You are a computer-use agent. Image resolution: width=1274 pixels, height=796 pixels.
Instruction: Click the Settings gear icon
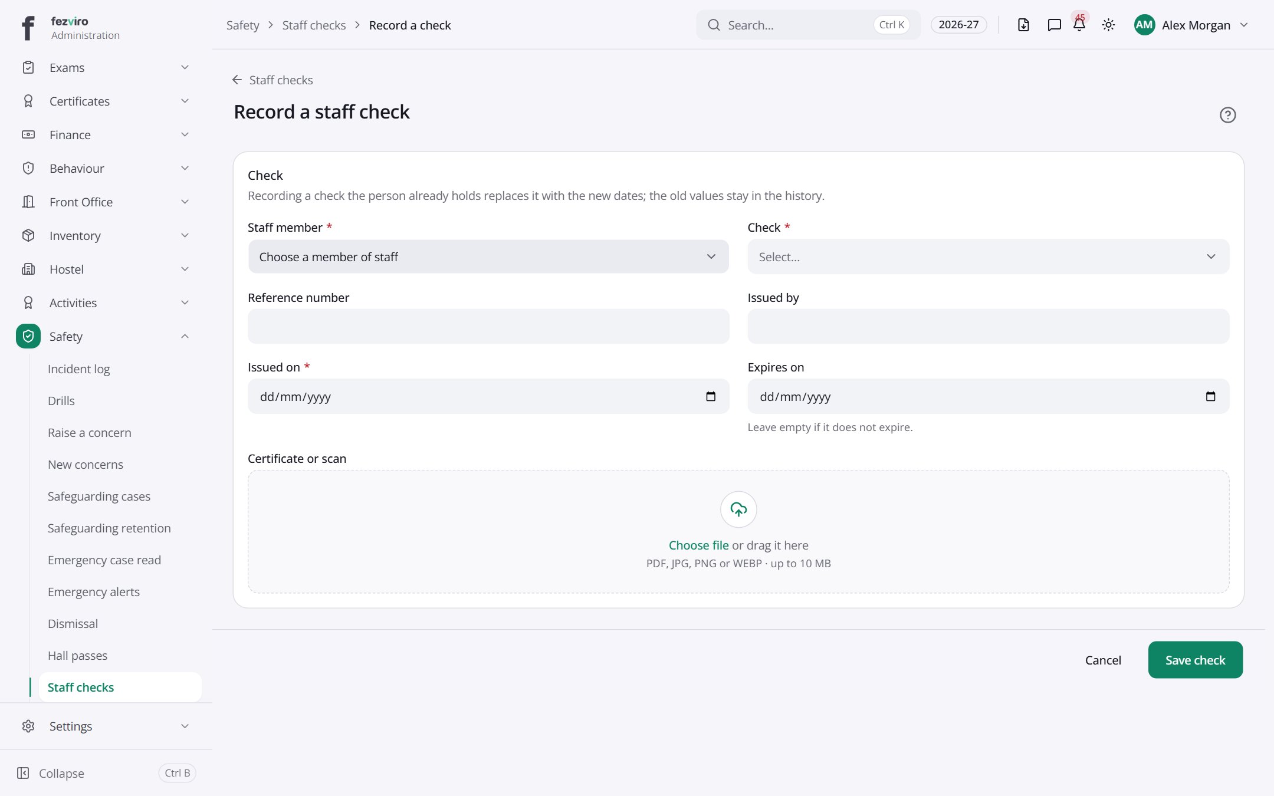coord(28,726)
